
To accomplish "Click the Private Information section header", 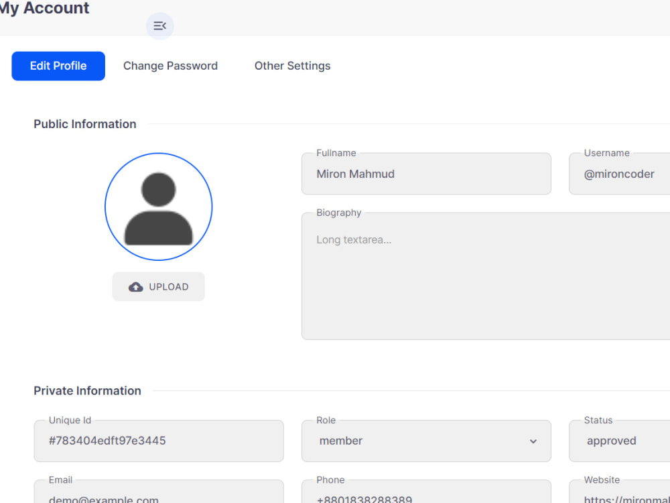I will 87,390.
